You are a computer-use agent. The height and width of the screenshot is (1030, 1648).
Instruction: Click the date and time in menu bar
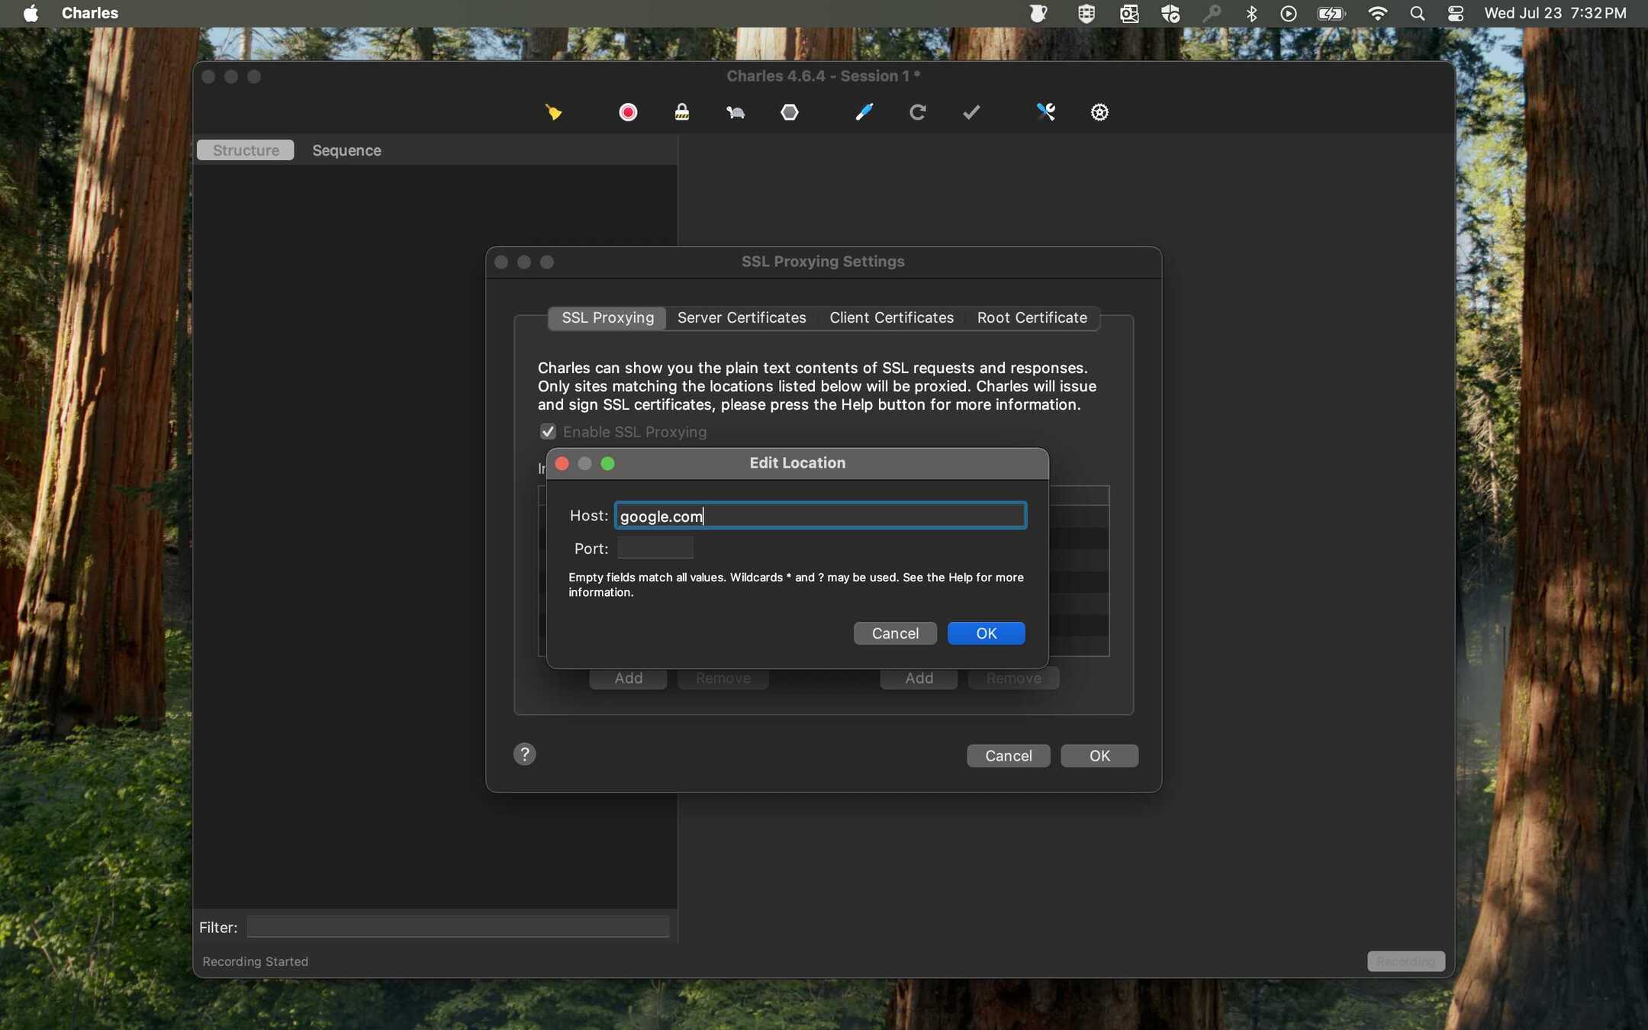1555,13
